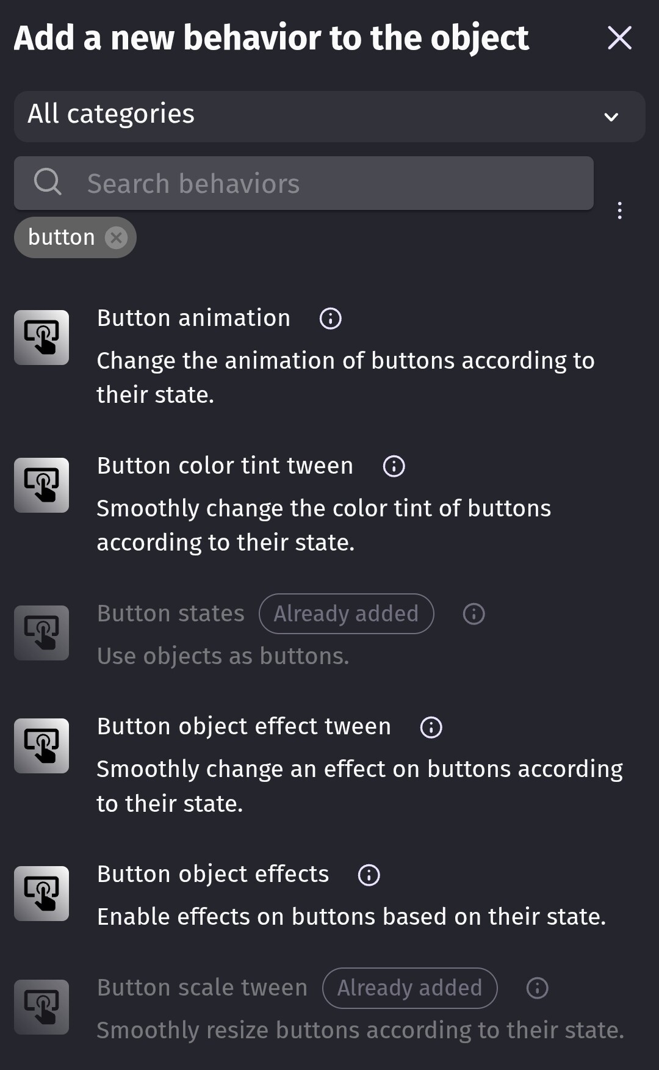
Task: Remove the "button" filter tag
Action: pos(116,237)
